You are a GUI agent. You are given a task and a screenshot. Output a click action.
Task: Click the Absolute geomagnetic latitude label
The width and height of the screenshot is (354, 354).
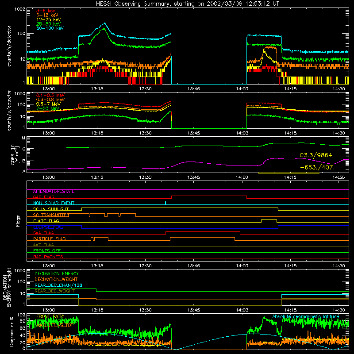coord(306,316)
